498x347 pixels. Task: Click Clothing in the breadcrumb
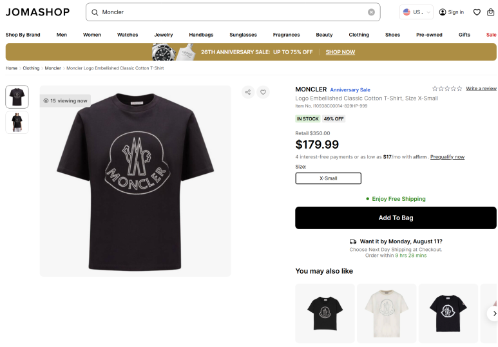[31, 68]
